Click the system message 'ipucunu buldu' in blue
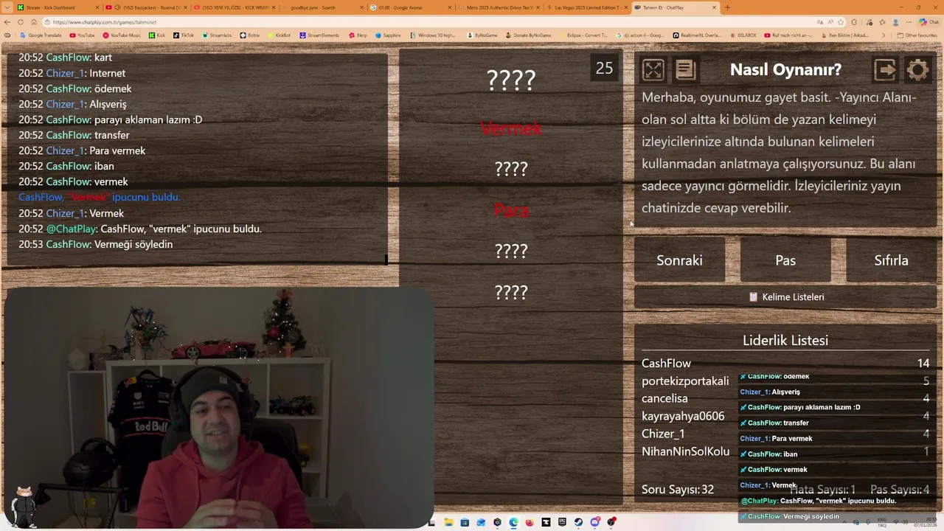Image resolution: width=944 pixels, height=531 pixels. point(100,197)
